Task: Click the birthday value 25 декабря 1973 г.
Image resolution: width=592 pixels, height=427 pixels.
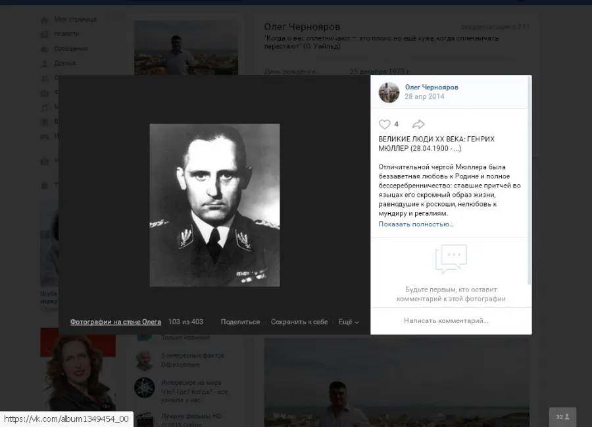Action: [x=380, y=71]
